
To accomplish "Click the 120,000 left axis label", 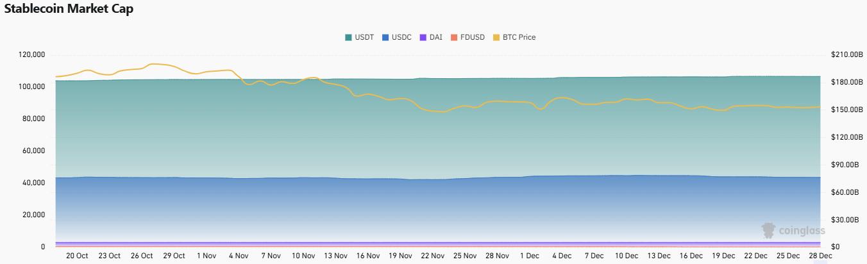I will click(32, 54).
